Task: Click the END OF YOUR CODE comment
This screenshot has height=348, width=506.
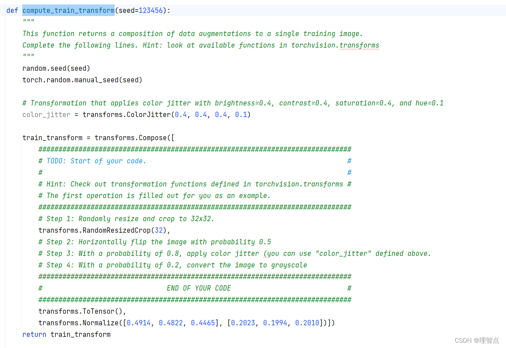Action: [199, 288]
